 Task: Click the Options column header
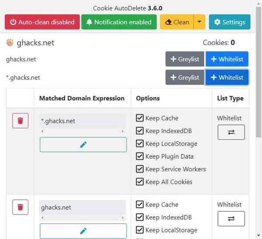(148, 98)
